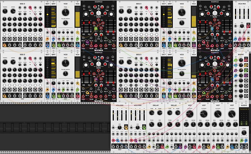Toggle the RUN button on upper-left SEQ 3

(35, 14)
